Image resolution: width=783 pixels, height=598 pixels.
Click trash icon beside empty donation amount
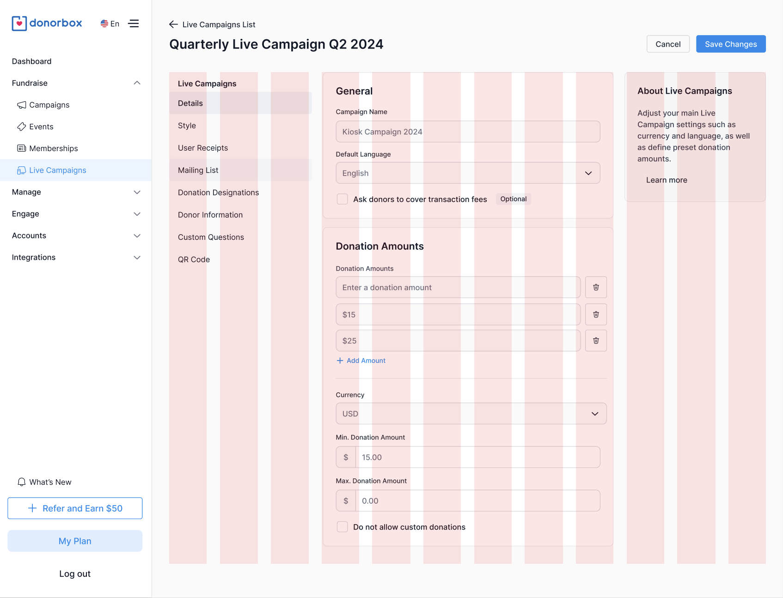(596, 287)
